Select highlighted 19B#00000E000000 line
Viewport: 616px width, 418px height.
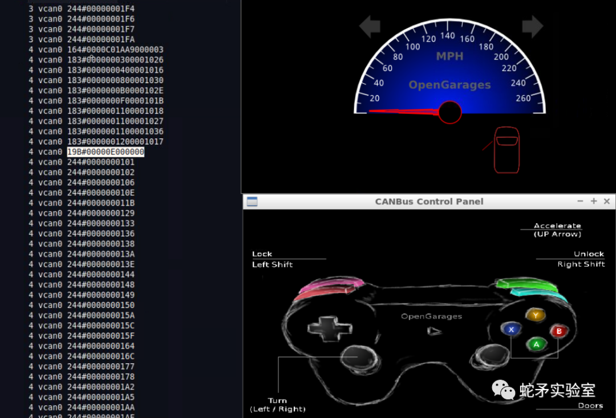point(106,151)
